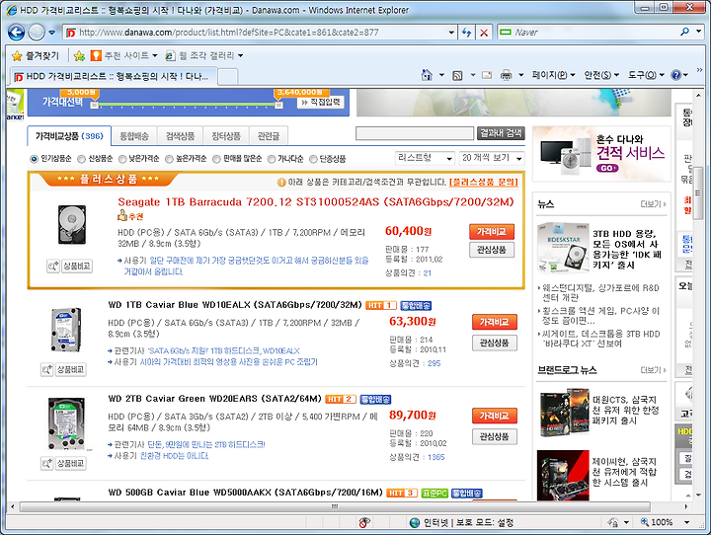Select the 인기상품순 sort option
Screen dimensions: 711x535
tap(34, 159)
